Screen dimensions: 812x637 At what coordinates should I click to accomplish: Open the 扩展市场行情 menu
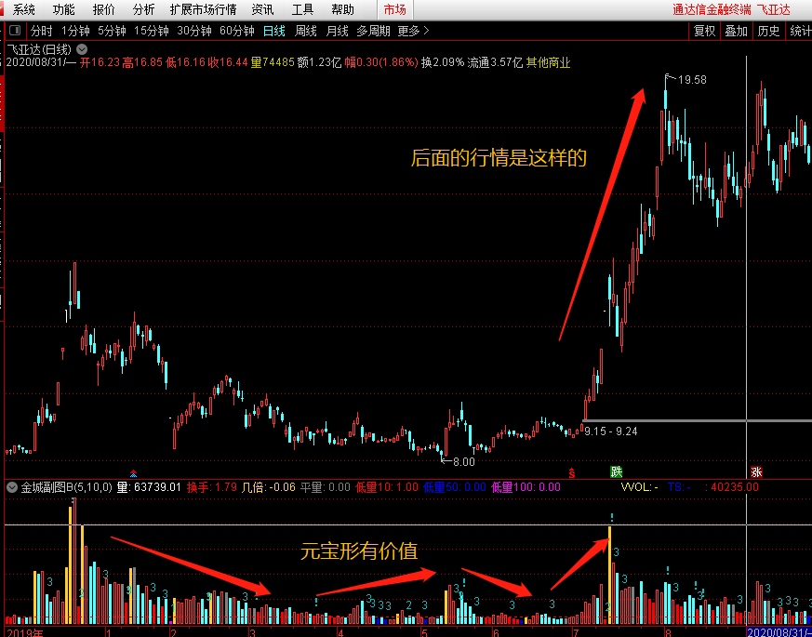pos(203,9)
